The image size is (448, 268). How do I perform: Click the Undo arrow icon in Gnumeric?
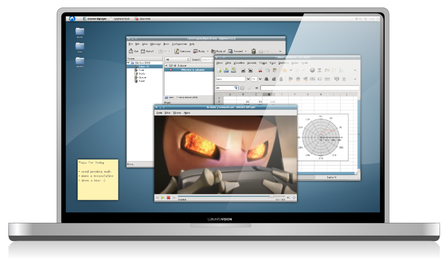(x=284, y=70)
